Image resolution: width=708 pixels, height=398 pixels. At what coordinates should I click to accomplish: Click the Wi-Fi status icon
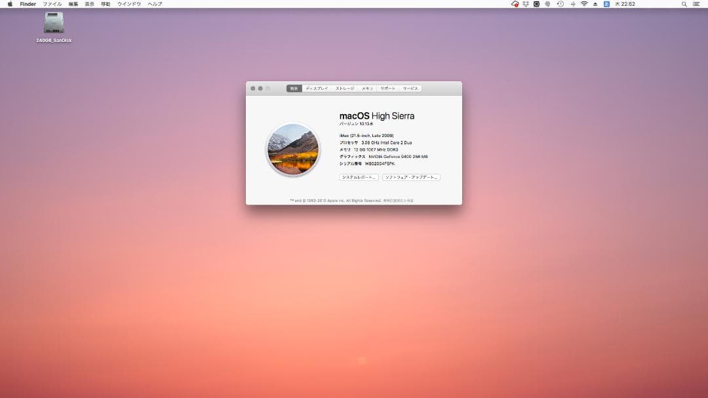click(585, 4)
